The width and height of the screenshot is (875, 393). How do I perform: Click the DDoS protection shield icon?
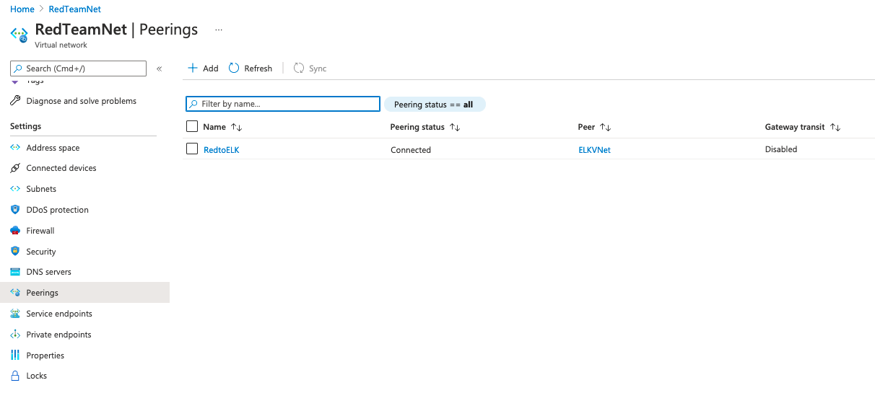point(15,210)
